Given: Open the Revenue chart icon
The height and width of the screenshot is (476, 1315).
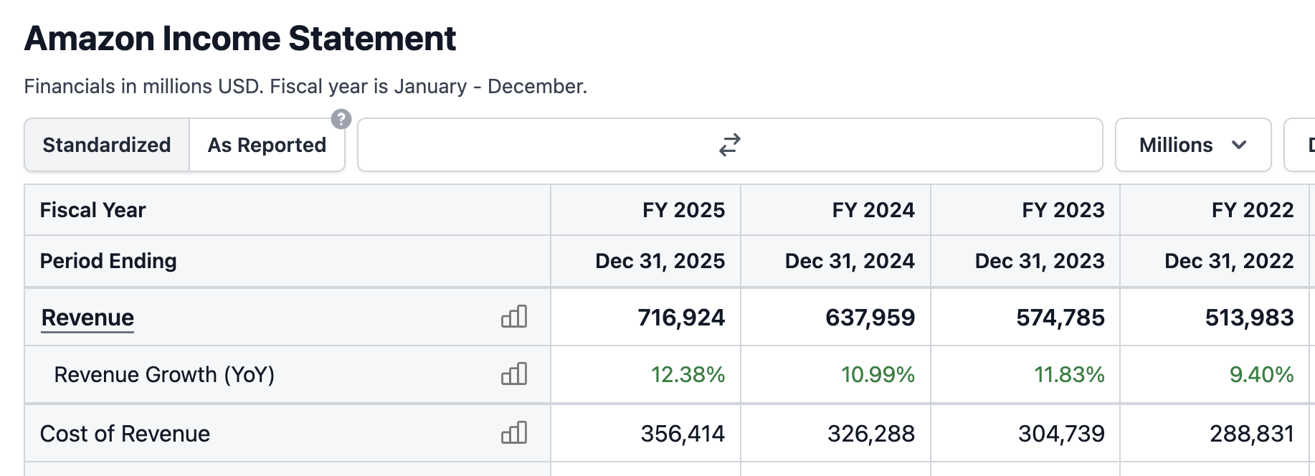Looking at the screenshot, I should (x=514, y=316).
